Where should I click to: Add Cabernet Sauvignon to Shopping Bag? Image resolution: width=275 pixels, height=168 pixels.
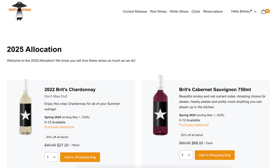click(x=215, y=155)
